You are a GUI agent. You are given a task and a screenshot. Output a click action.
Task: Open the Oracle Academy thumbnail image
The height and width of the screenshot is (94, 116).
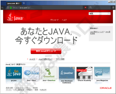[x=84, y=73]
